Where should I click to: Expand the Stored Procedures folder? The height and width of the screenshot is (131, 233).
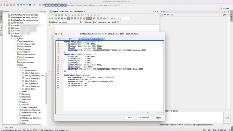click(x=18, y=107)
